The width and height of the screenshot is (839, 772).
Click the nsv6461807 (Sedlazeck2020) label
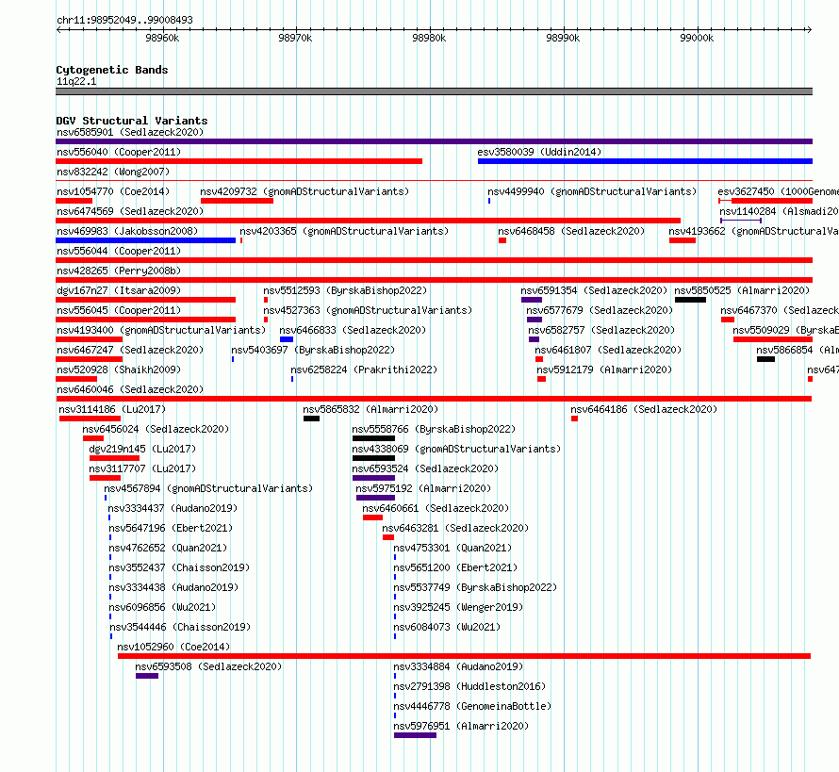(608, 350)
